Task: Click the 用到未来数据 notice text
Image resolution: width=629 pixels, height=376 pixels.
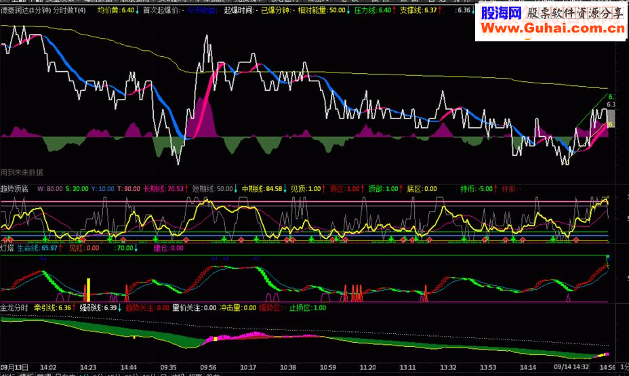Action: pyautogui.click(x=22, y=172)
